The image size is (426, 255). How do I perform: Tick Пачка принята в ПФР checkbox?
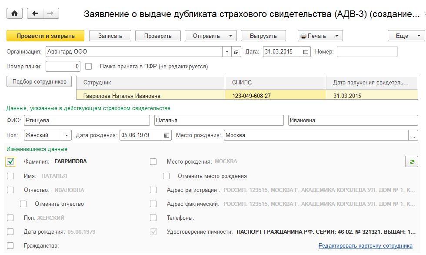coord(89,67)
